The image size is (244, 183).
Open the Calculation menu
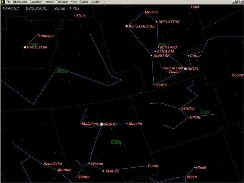point(36,2)
